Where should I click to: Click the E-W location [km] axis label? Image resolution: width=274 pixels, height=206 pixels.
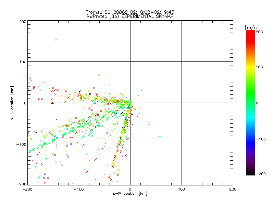pos(130,194)
